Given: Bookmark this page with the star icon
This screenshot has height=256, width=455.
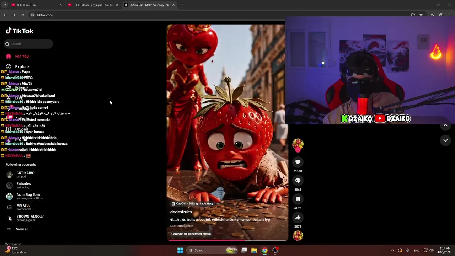Looking at the screenshot, I should click(x=421, y=15).
